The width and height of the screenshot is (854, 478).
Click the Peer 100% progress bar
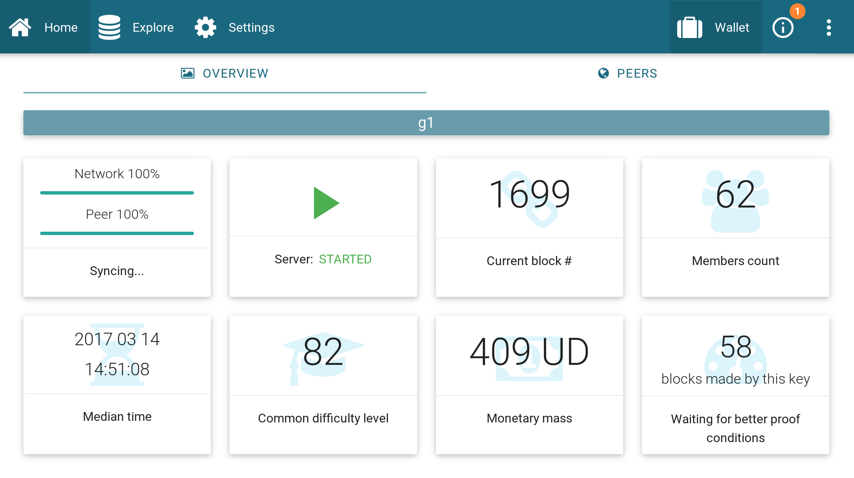pos(117,233)
